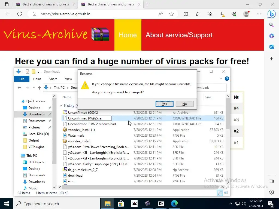Click taskbar search box
This screenshot has width=279, height=209.
tap(57, 204)
